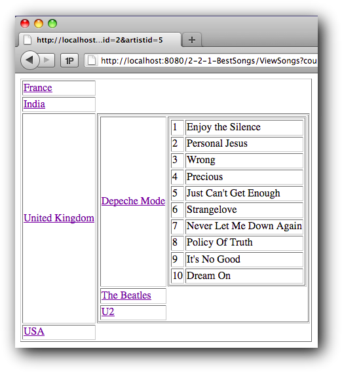Click the red close window button
Image resolution: width=342 pixels, height=372 pixels.
click(25, 24)
